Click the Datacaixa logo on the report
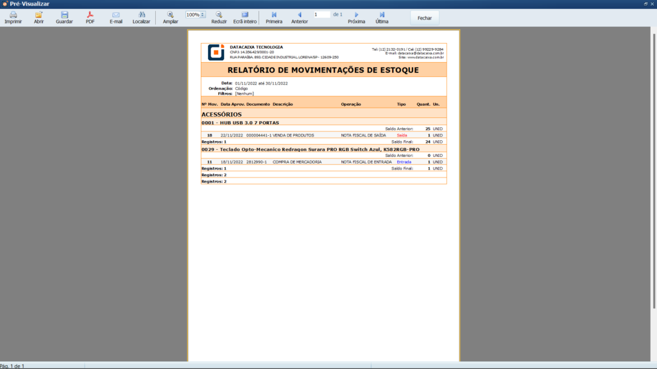The height and width of the screenshot is (369, 657). 216,52
